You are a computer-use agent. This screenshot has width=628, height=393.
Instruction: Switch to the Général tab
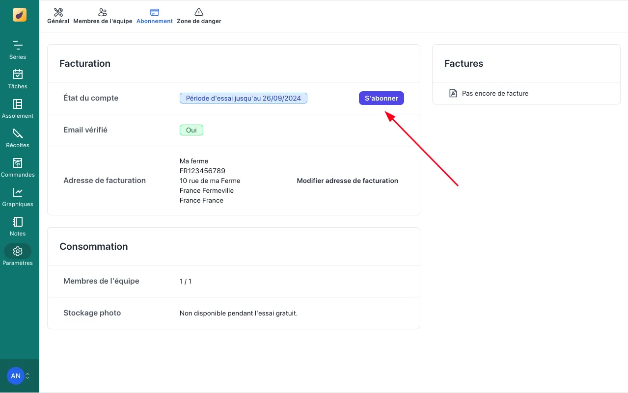coord(58,16)
